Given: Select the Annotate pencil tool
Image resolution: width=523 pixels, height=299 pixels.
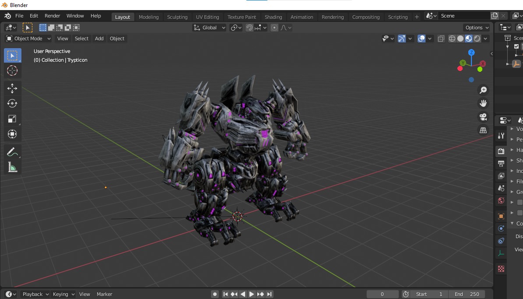Looking at the screenshot, I should point(12,152).
